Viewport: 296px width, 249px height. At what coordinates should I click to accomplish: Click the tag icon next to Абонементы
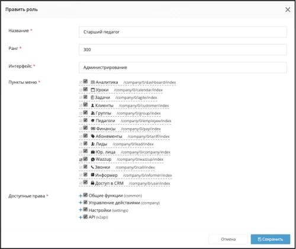tap(93, 136)
